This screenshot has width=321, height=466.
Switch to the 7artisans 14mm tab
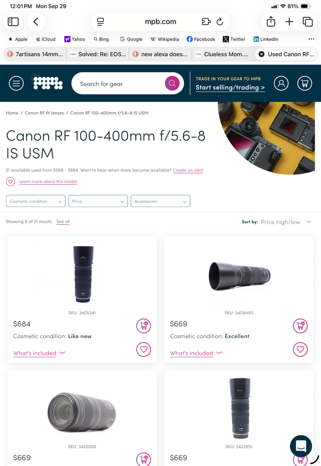pos(35,55)
